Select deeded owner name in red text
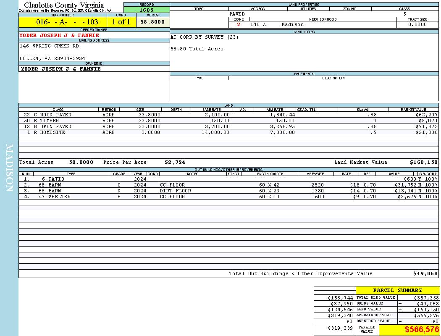Screen dimensions: 441x336 click(x=59, y=35)
